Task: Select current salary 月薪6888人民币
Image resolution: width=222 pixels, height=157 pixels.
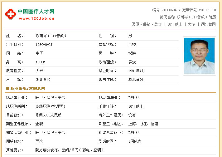Action: point(48,115)
